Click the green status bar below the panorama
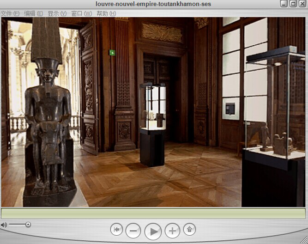The width and height of the screenshot is (308, 244). [x=153, y=213]
